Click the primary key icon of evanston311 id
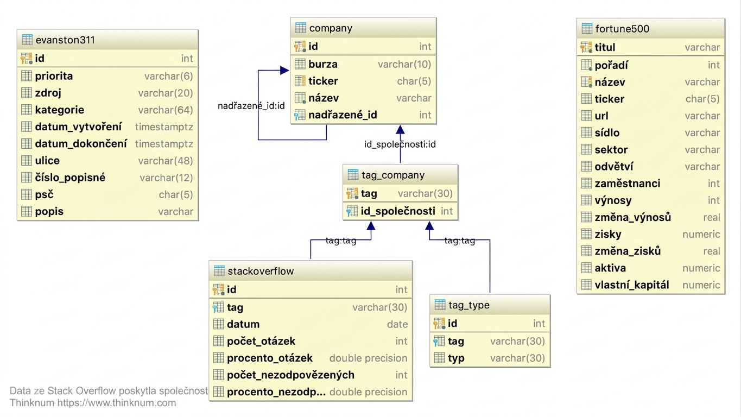The image size is (741, 417). click(x=27, y=58)
